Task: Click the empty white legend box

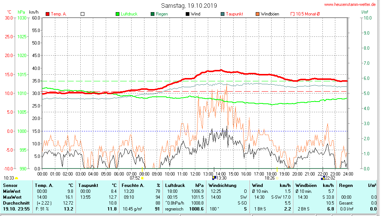Action: 83,14
